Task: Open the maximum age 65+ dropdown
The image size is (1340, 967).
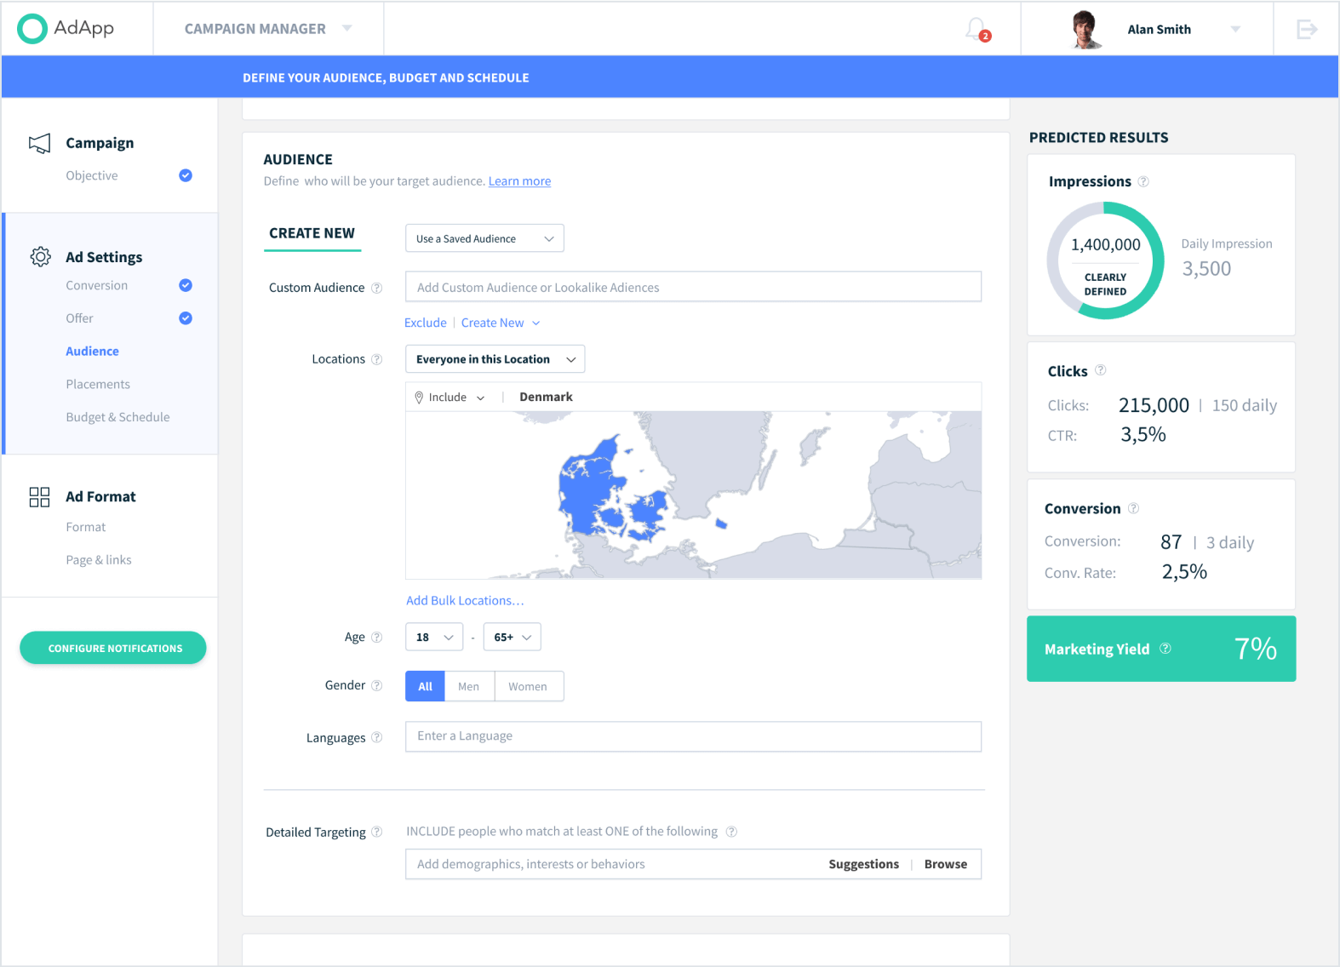Action: (513, 637)
